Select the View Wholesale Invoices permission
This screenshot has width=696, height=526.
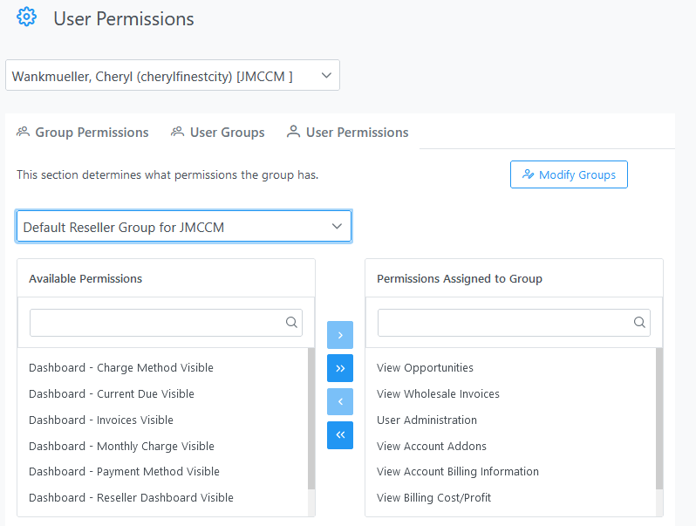438,393
